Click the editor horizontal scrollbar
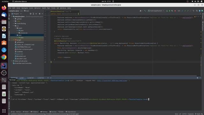204x115 pixels. pyautogui.click(x=124, y=76)
